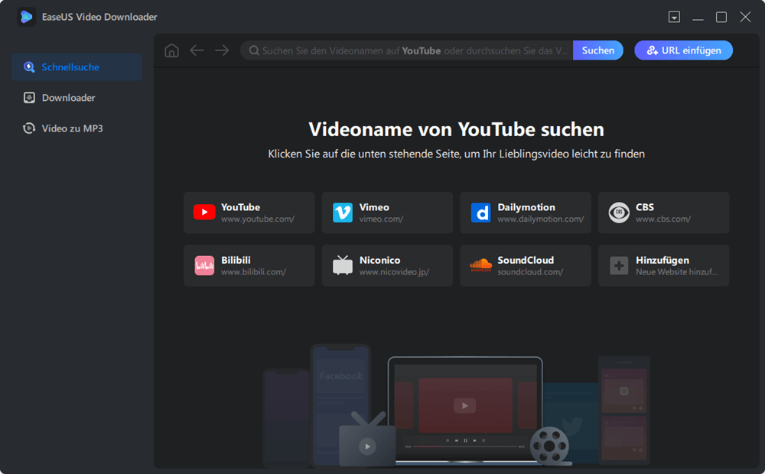The height and width of the screenshot is (474, 765).
Task: Open the Niconico site tile
Action: [x=387, y=265]
